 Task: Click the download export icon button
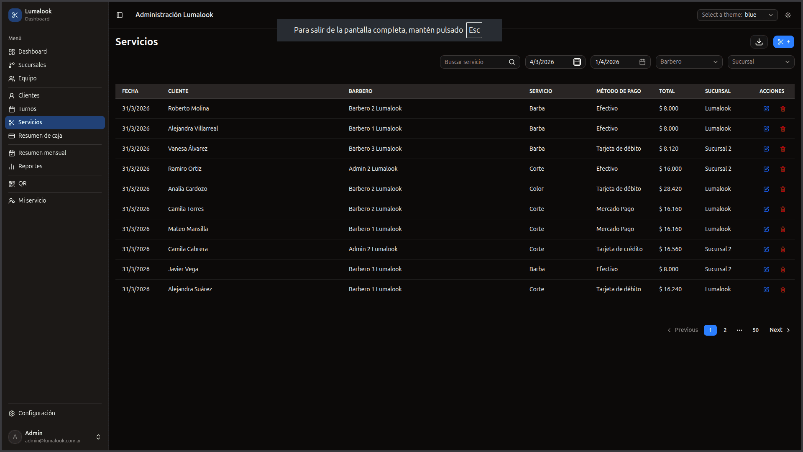(x=759, y=42)
